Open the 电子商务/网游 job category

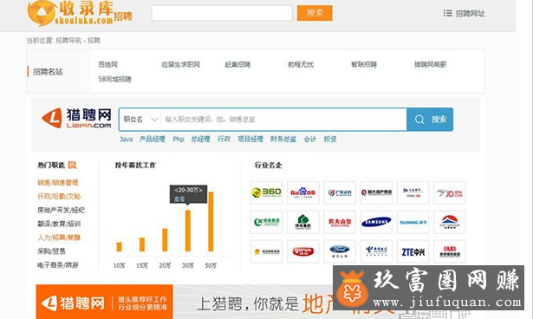[x=58, y=265]
